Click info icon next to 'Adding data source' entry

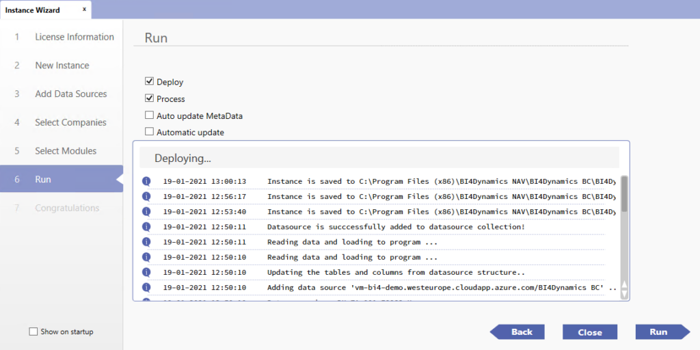pyautogui.click(x=146, y=287)
